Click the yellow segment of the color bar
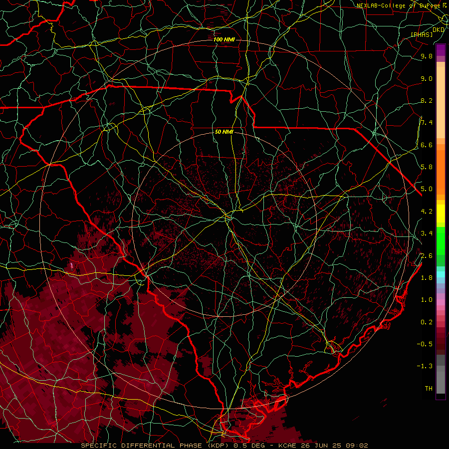Image resolution: width=449 pixels, height=449 pixels. tap(441, 214)
